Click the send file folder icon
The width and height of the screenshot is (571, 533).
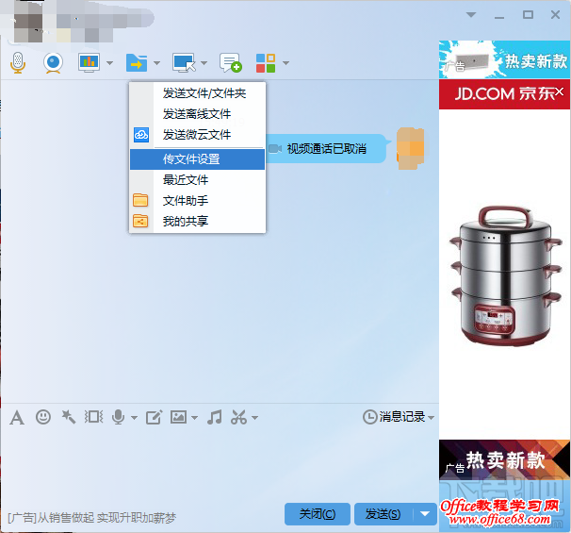point(137,62)
